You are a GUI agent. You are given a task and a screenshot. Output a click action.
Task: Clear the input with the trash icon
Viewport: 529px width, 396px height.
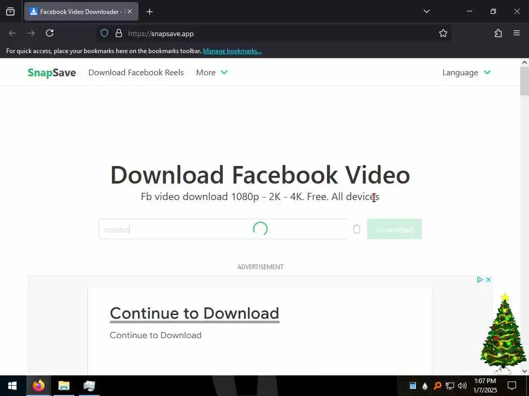coord(356,229)
